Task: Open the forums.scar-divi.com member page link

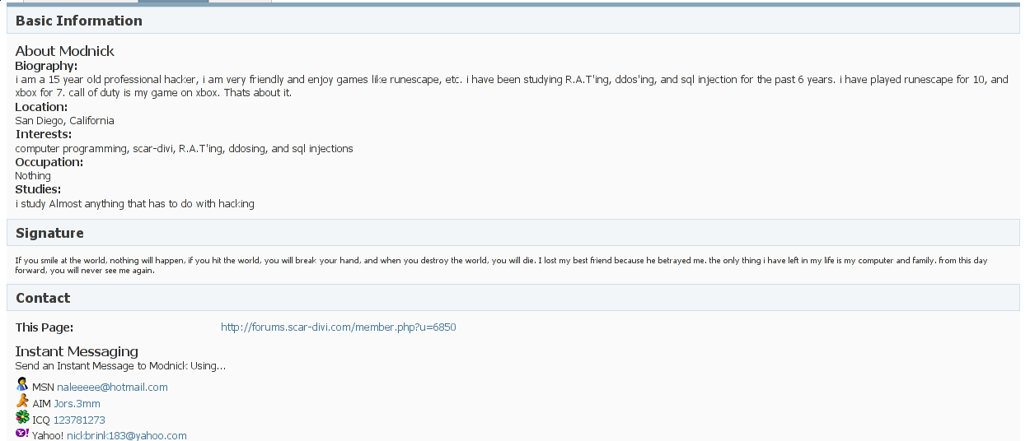Action: point(339,327)
